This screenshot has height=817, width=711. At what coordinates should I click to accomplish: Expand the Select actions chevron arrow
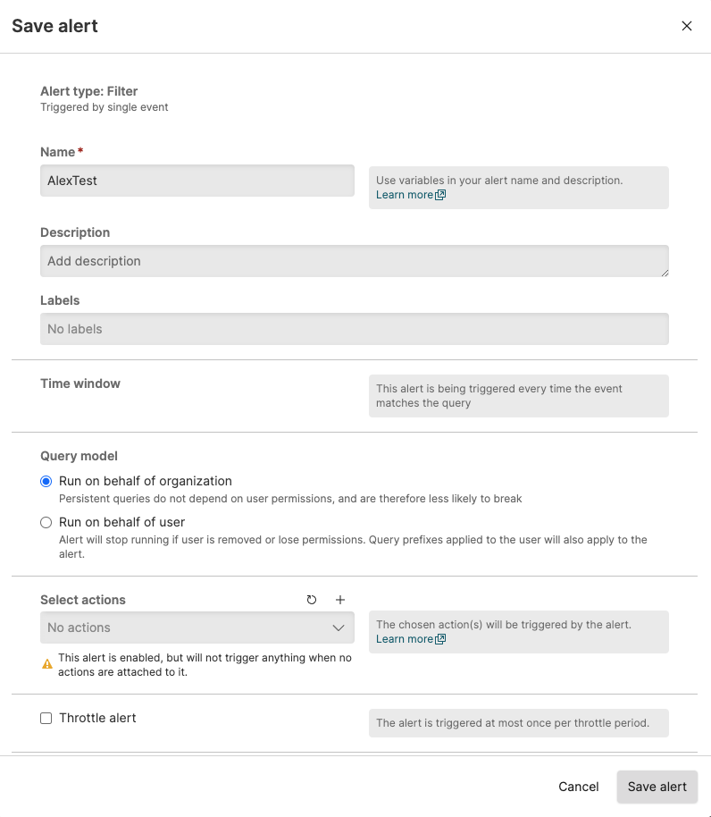[x=339, y=627]
